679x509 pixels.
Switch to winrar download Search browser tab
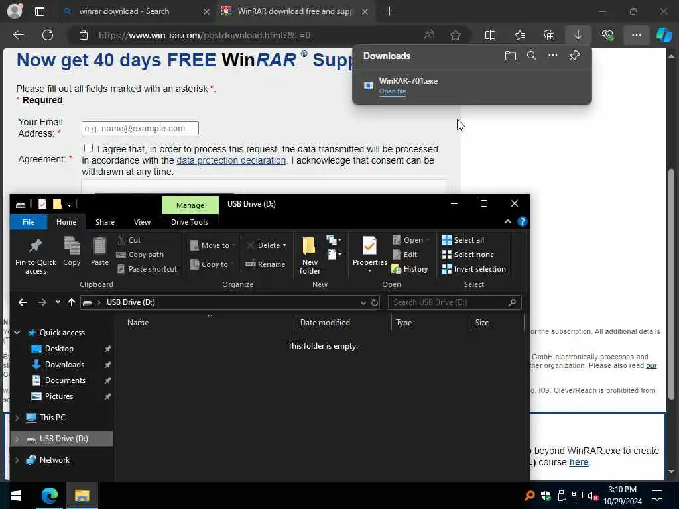[124, 11]
